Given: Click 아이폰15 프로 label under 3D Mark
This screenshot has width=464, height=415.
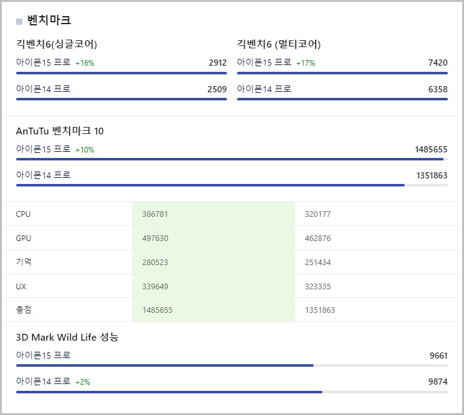Looking at the screenshot, I should click(43, 355).
